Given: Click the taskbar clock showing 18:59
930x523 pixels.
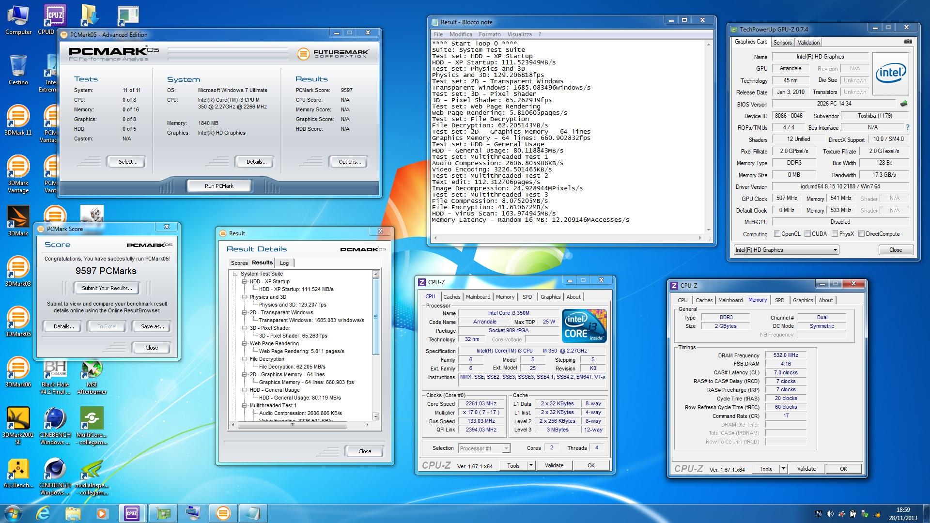Looking at the screenshot, I should pyautogui.click(x=903, y=514).
